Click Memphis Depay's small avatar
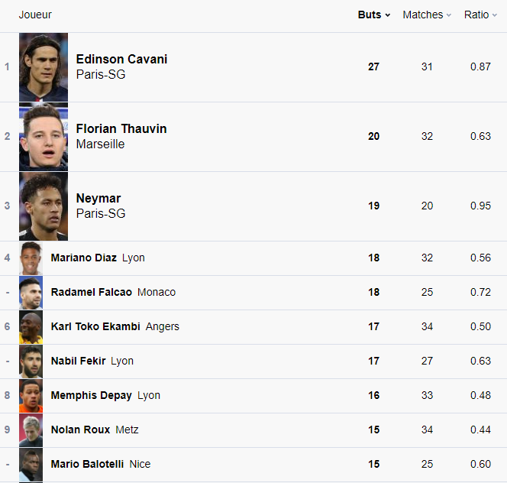Image resolution: width=507 pixels, height=483 pixels. tap(31, 396)
